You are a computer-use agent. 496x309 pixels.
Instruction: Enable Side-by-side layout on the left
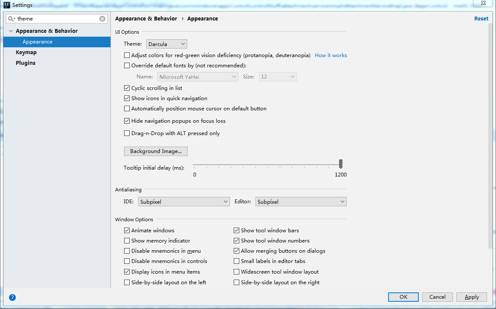(127, 283)
